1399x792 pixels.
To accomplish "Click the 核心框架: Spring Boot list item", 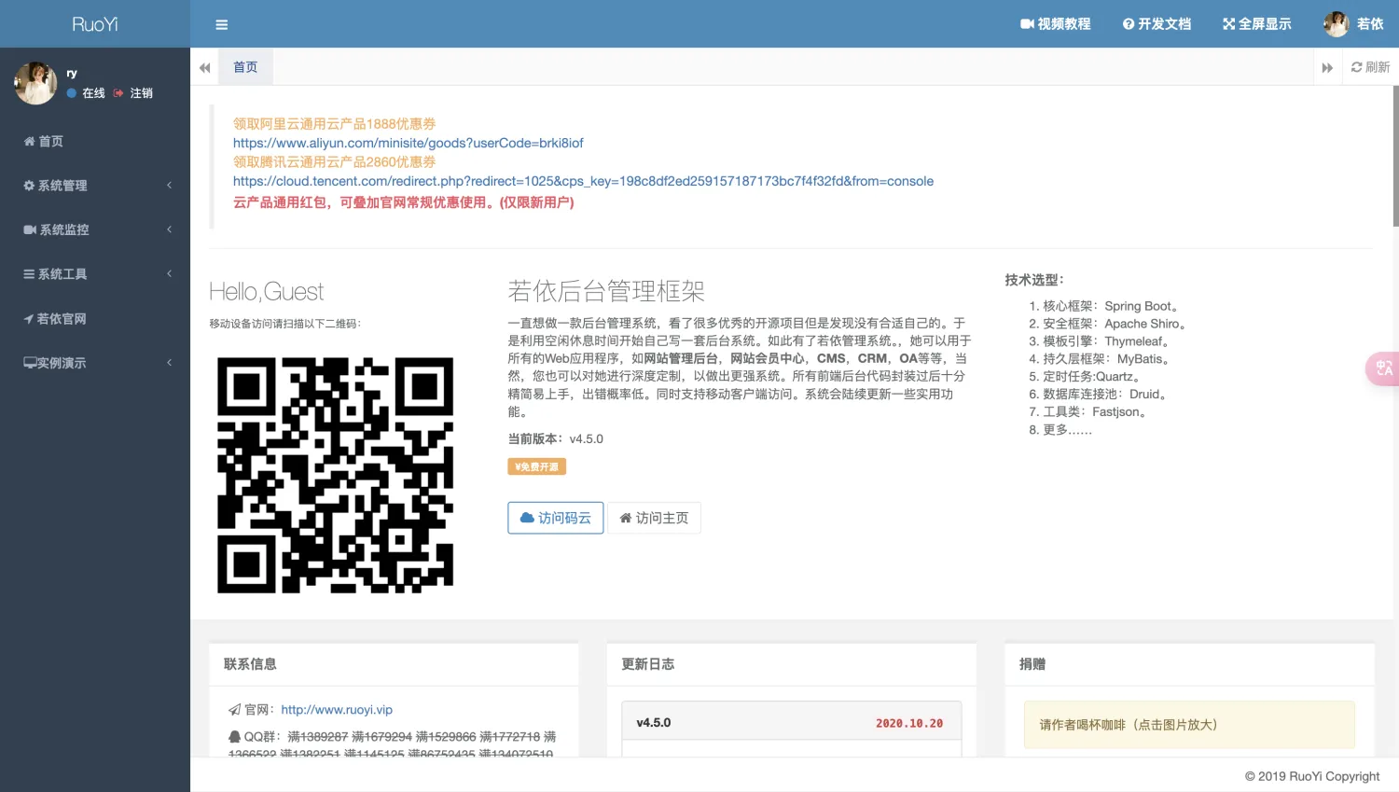I will 1113,306.
